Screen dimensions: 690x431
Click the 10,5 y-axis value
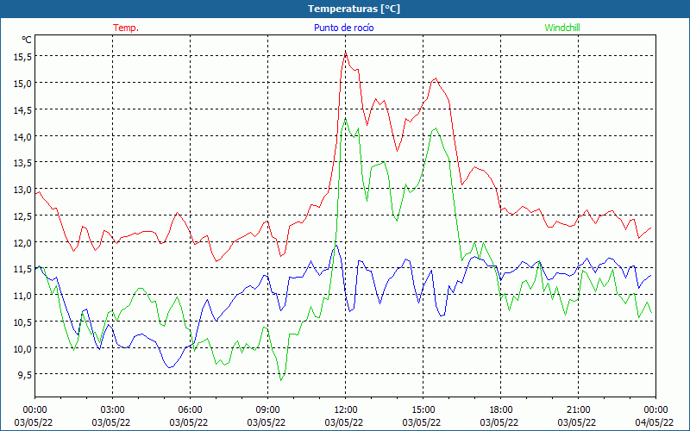[22, 322]
